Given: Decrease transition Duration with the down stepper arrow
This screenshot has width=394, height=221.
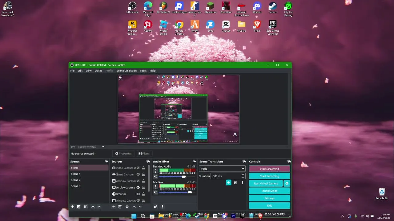Looking at the screenshot, I should [x=243, y=177].
